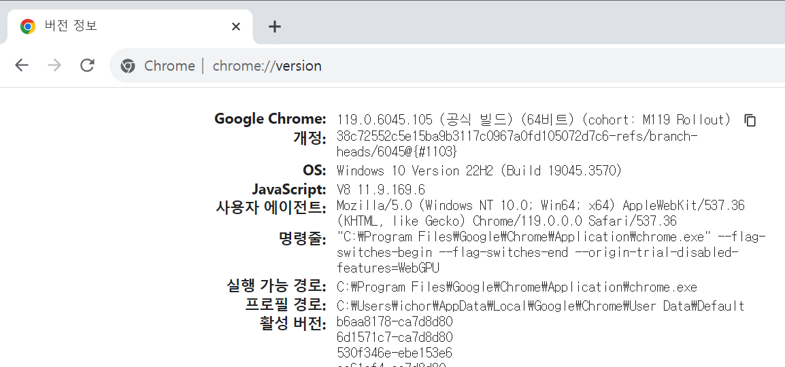The width and height of the screenshot is (785, 367).
Task: Click the profile path ending User Data\Default
Action: 541,306
